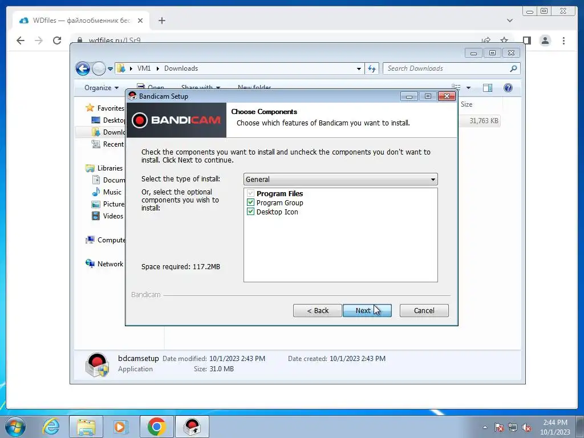The width and height of the screenshot is (584, 438).
Task: Show hidden system tray icons
Action: point(485,427)
